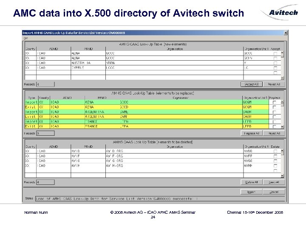Select the yellow FRANCE Exist row
Image resolution: width=306 pixels, height=229 pixels.
147,126
